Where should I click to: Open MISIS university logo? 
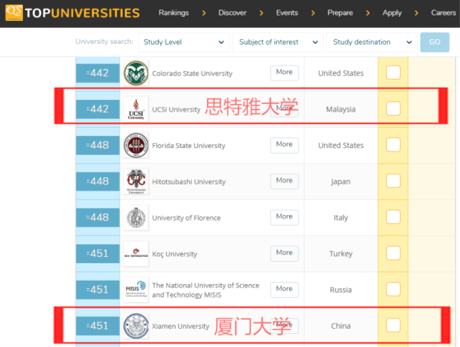point(136,290)
